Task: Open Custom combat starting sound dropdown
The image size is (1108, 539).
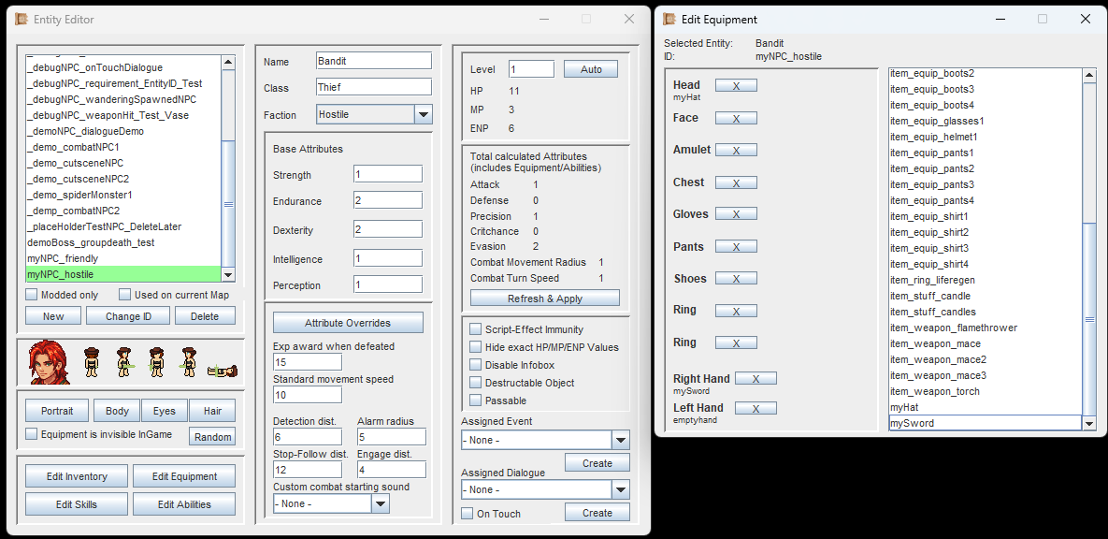Action: click(x=380, y=503)
